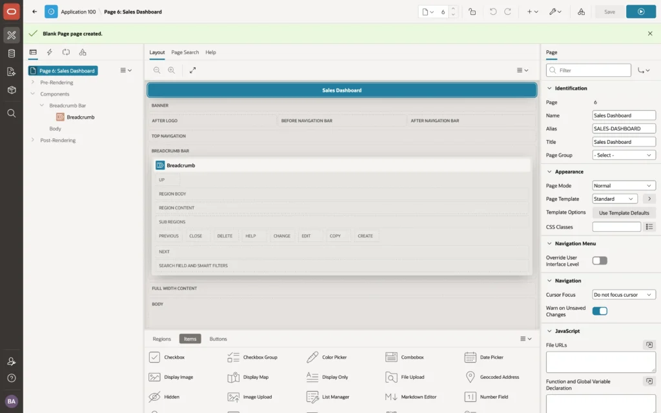Open App Builder from the sidebar

12,35
